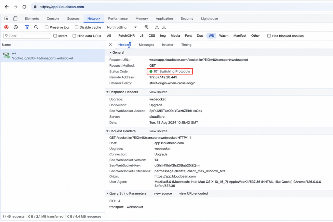Screen dimensions: 333x222
Task: Select the Network tab
Action: coord(94,19)
